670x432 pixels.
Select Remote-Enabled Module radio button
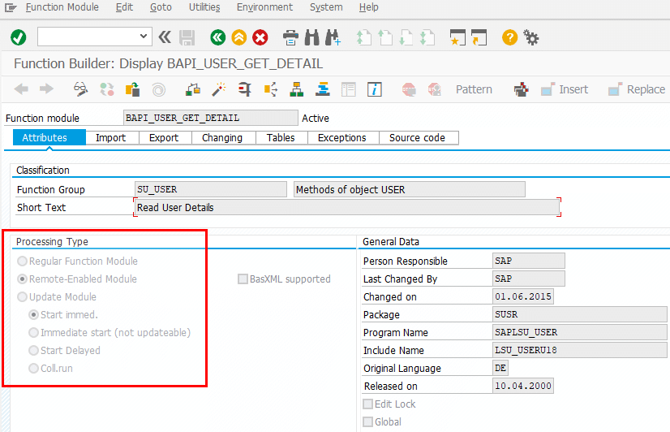[x=22, y=279]
